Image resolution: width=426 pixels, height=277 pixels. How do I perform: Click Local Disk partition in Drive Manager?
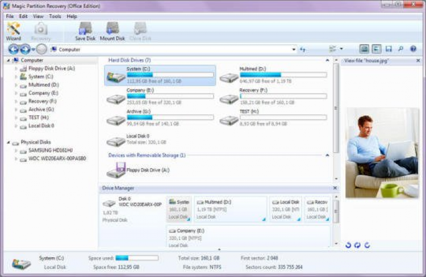(286, 209)
